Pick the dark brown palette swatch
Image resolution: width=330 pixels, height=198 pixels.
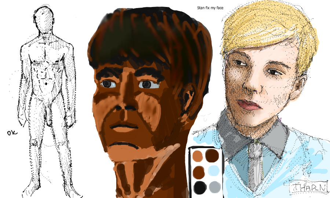pos(212,155)
